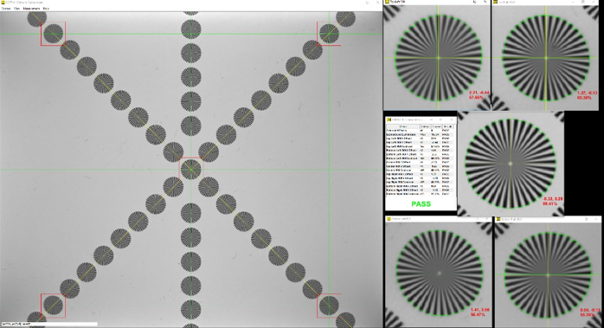604x328 pixels.
Task: Select the top-right red ROI star target
Action: point(329,34)
